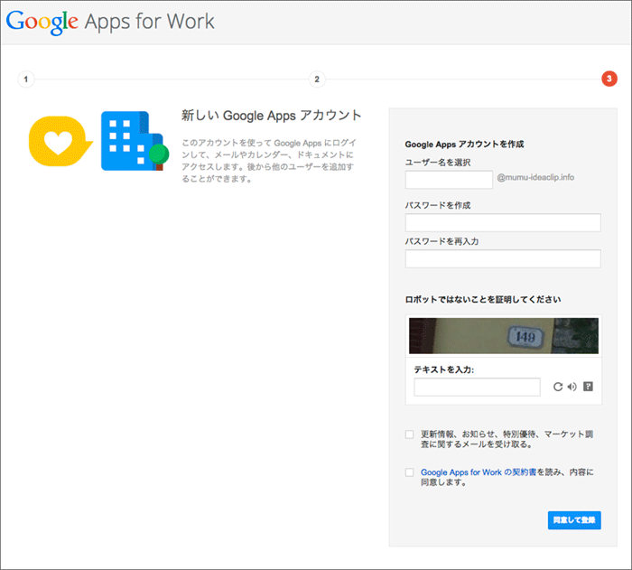Focus the テキストを入力 captcha text field

(478, 387)
